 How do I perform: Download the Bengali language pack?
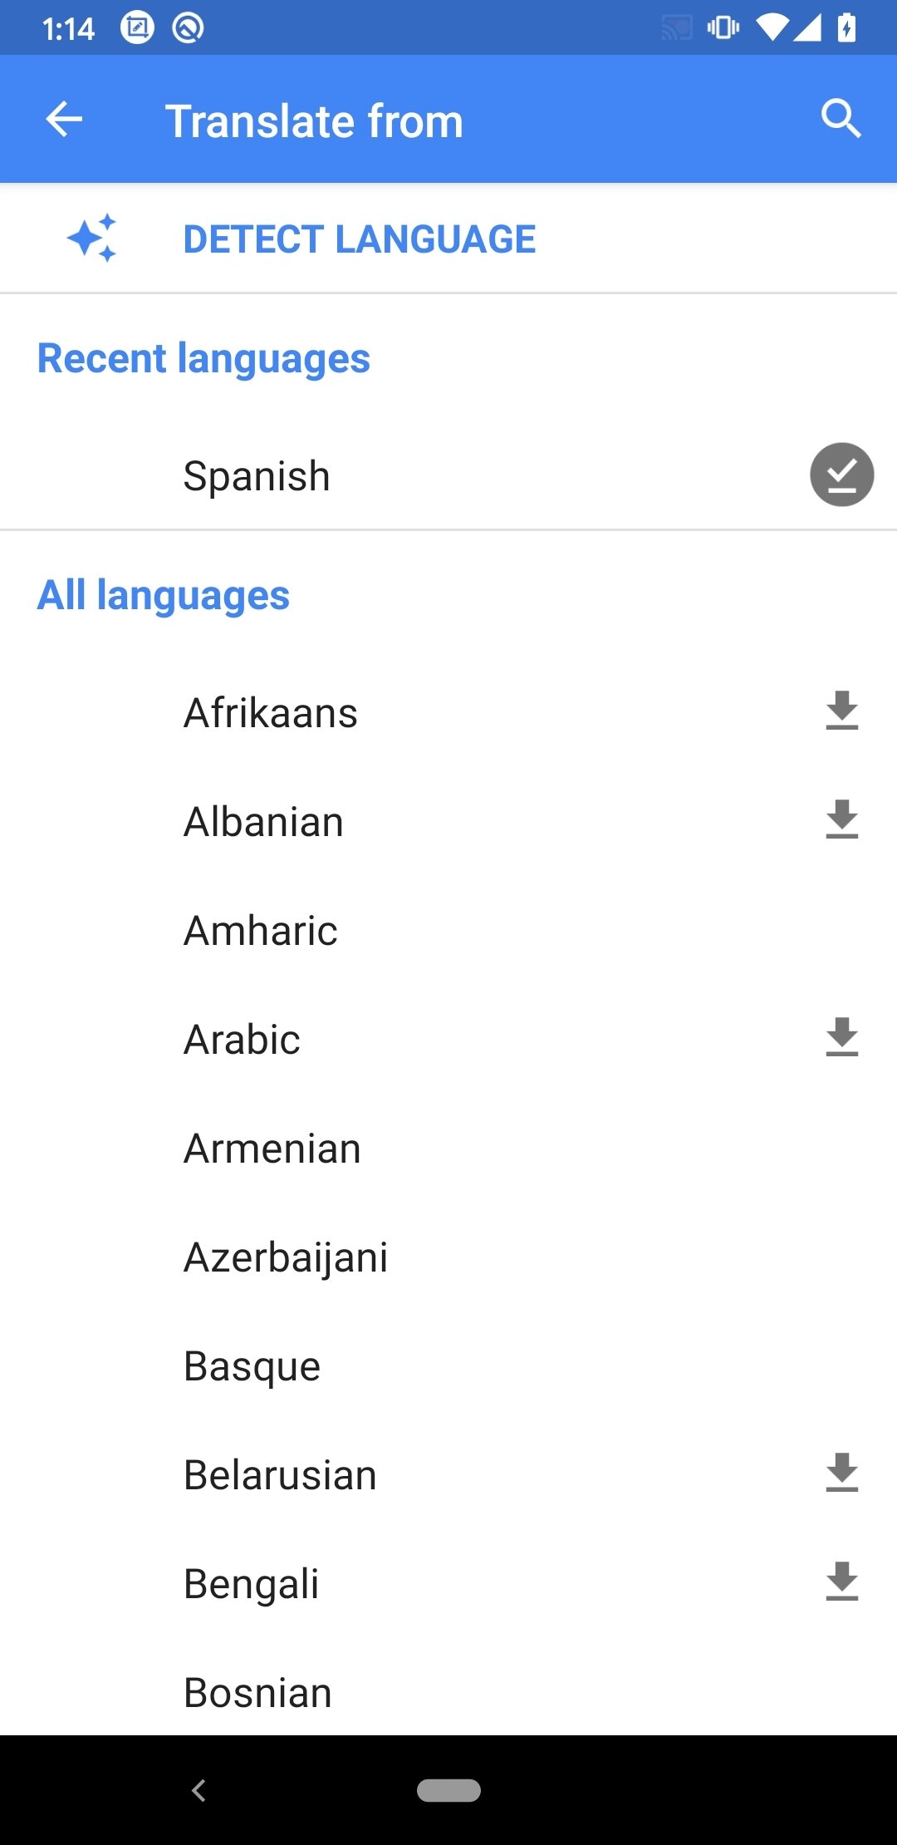841,1582
